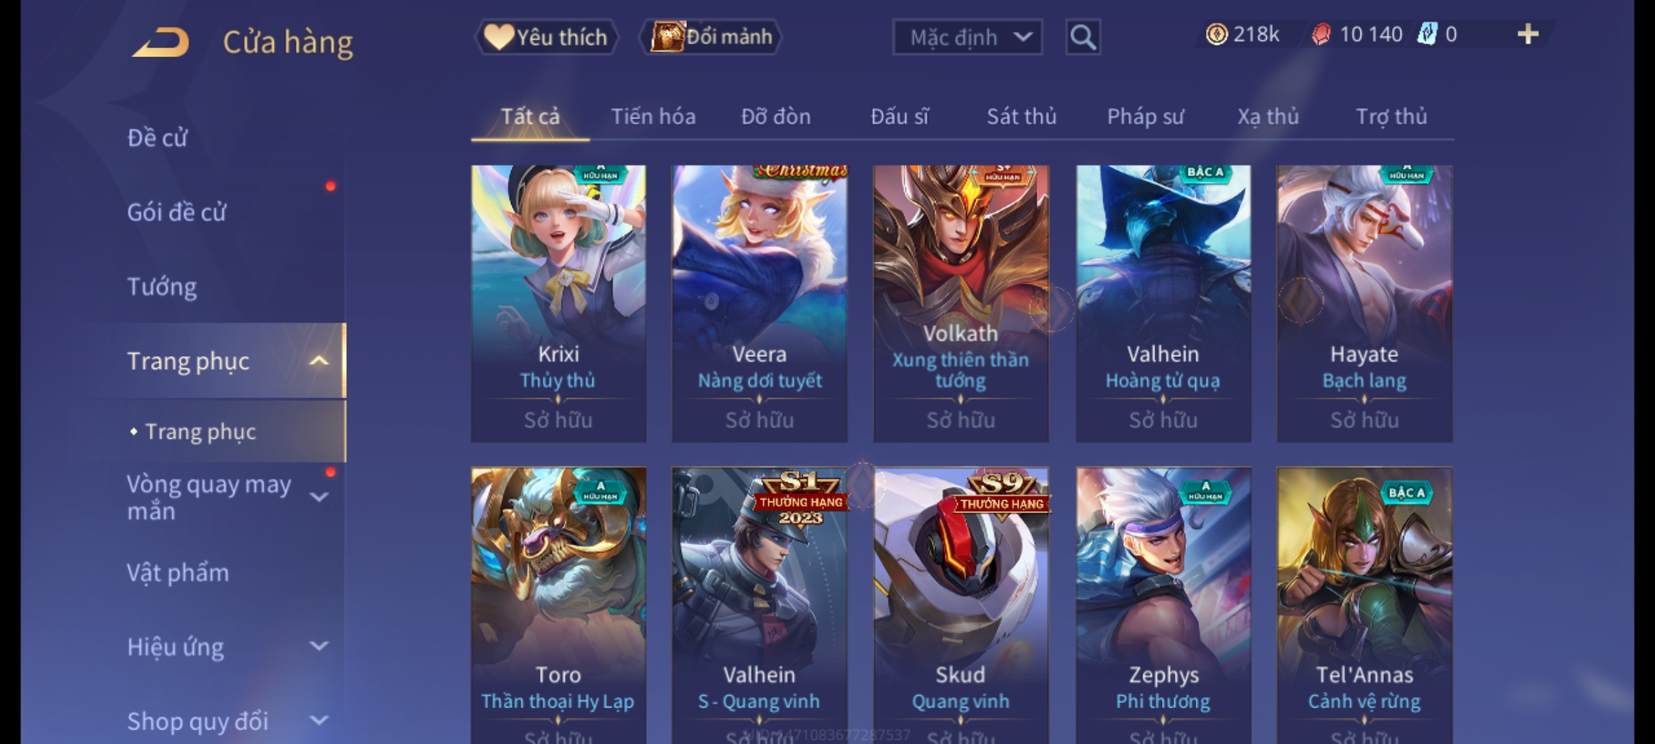Image resolution: width=1655 pixels, height=744 pixels.
Task: Select Hayate Bạch lang skin card
Action: pos(1365,303)
